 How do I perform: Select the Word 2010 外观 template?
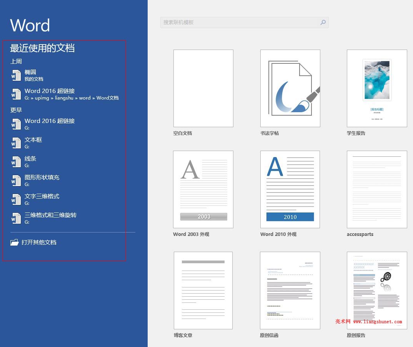coord(290,189)
